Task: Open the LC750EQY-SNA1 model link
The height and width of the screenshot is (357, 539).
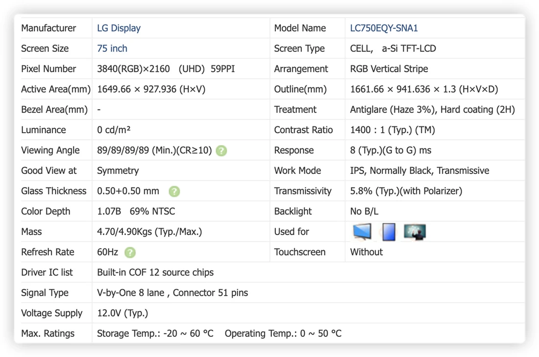Action: click(x=384, y=28)
